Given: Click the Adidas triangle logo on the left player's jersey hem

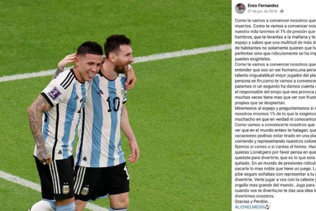Looking at the screenshot, I should [x=60, y=152].
